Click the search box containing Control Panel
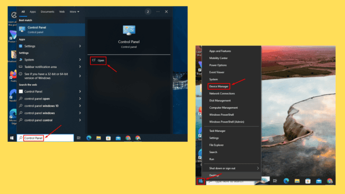Viewport: 345px width, 194px height. (x=45, y=138)
